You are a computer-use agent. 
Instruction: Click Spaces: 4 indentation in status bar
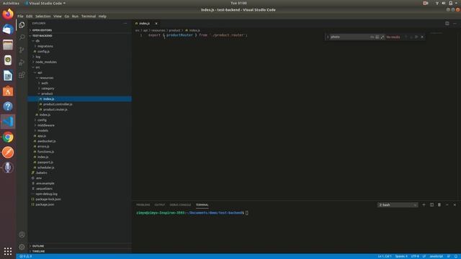pyautogui.click(x=401, y=256)
